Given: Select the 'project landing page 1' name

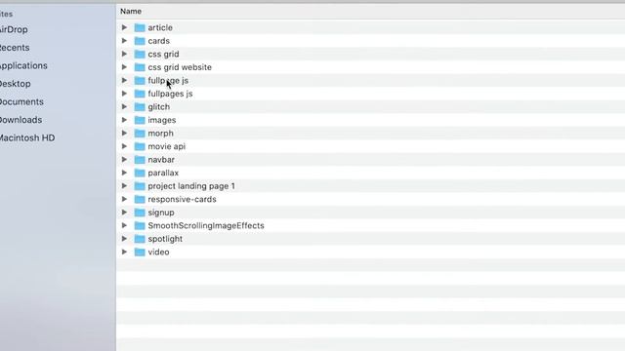Looking at the screenshot, I should coord(191,186).
